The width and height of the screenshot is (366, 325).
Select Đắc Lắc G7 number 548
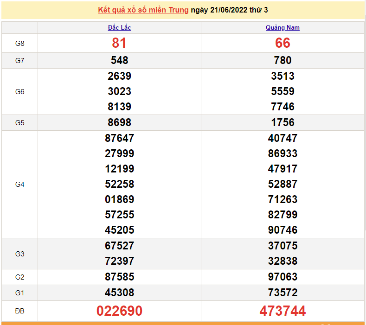point(119,60)
